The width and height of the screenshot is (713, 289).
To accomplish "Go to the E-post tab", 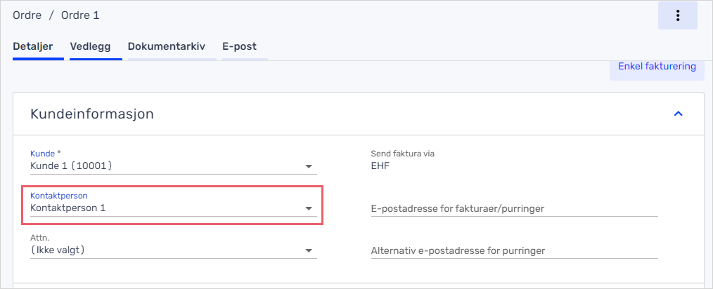I will [239, 46].
